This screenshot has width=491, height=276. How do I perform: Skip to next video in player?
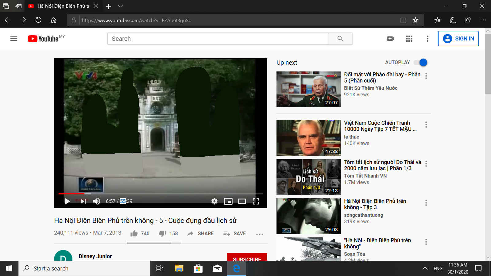click(83, 201)
